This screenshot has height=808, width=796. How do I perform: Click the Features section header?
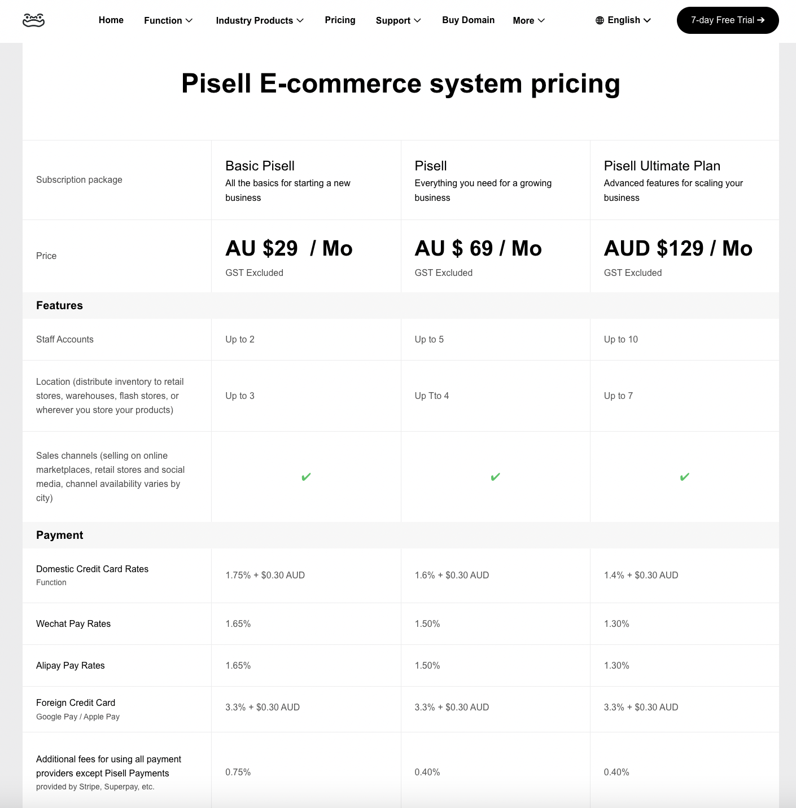coord(59,305)
